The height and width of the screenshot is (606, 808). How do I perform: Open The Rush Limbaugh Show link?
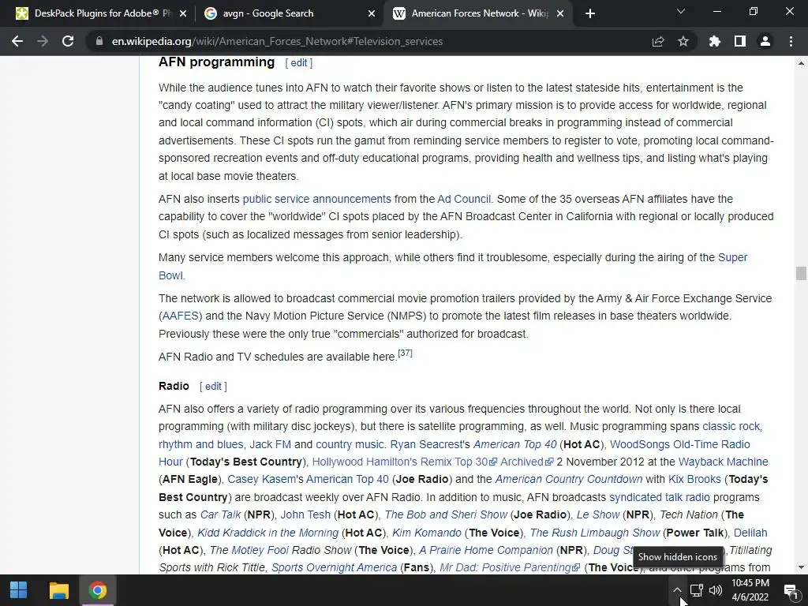(595, 533)
